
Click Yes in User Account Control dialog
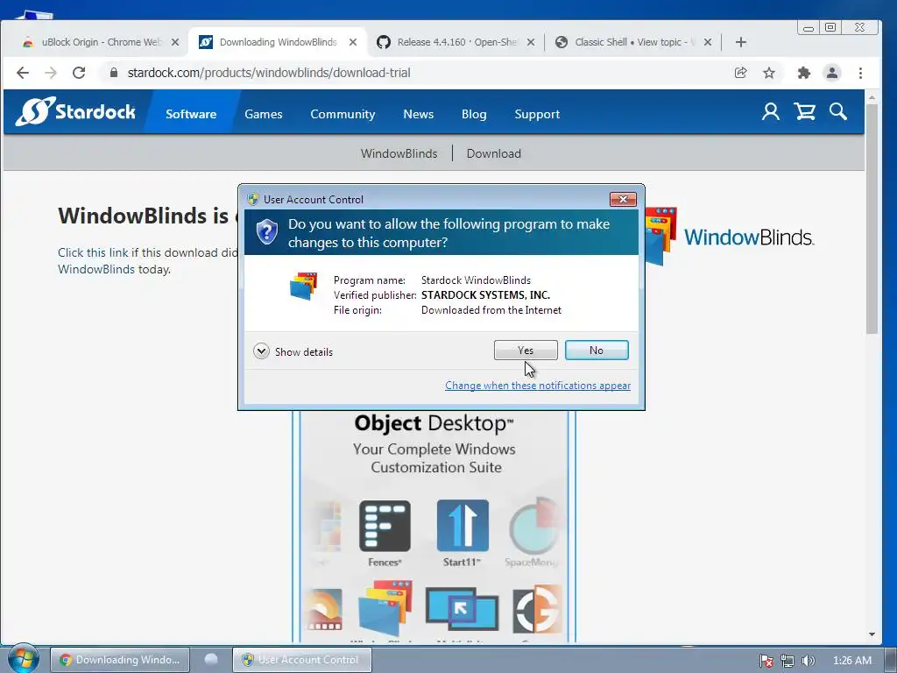[526, 351]
